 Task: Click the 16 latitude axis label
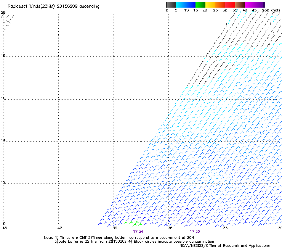tap(3, 98)
